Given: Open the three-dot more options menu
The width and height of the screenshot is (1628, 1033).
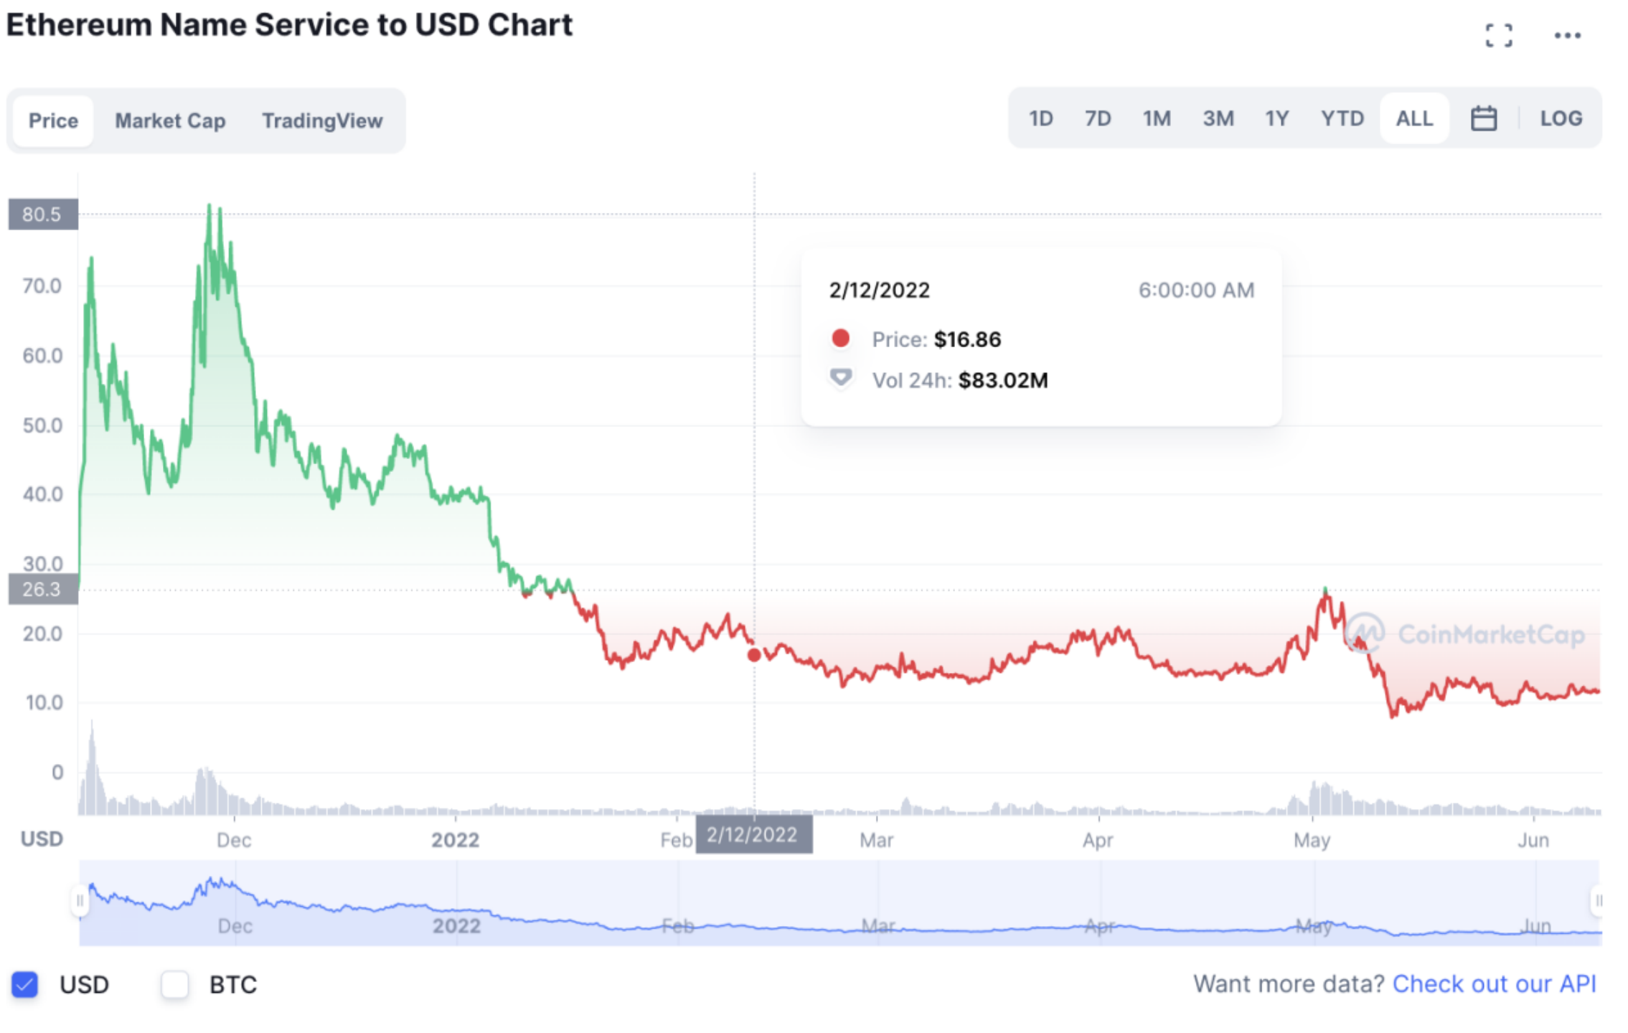Looking at the screenshot, I should click(1567, 35).
